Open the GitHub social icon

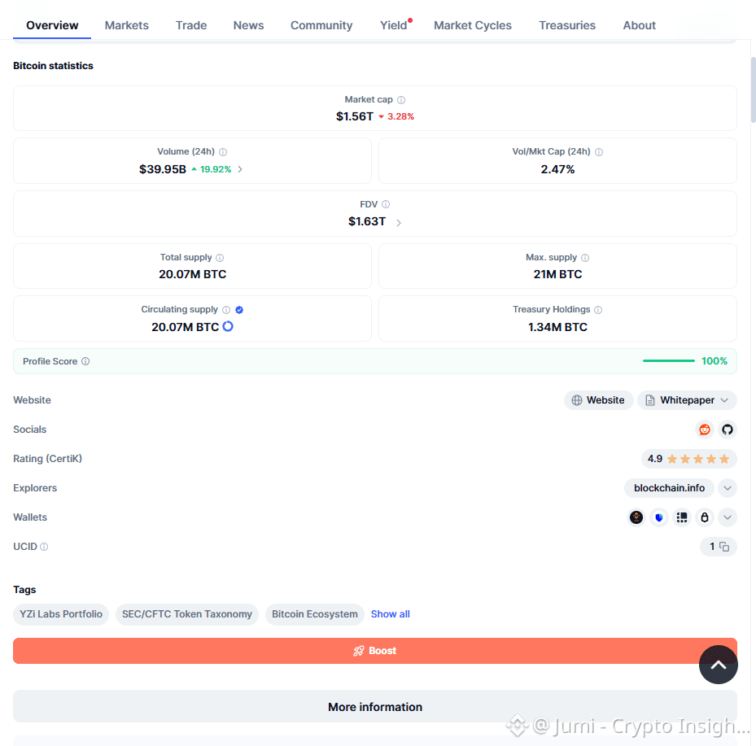point(727,430)
